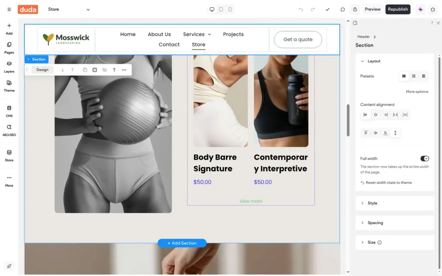Open the More sidebar options
The width and height of the screenshot is (442, 276).
click(9, 181)
